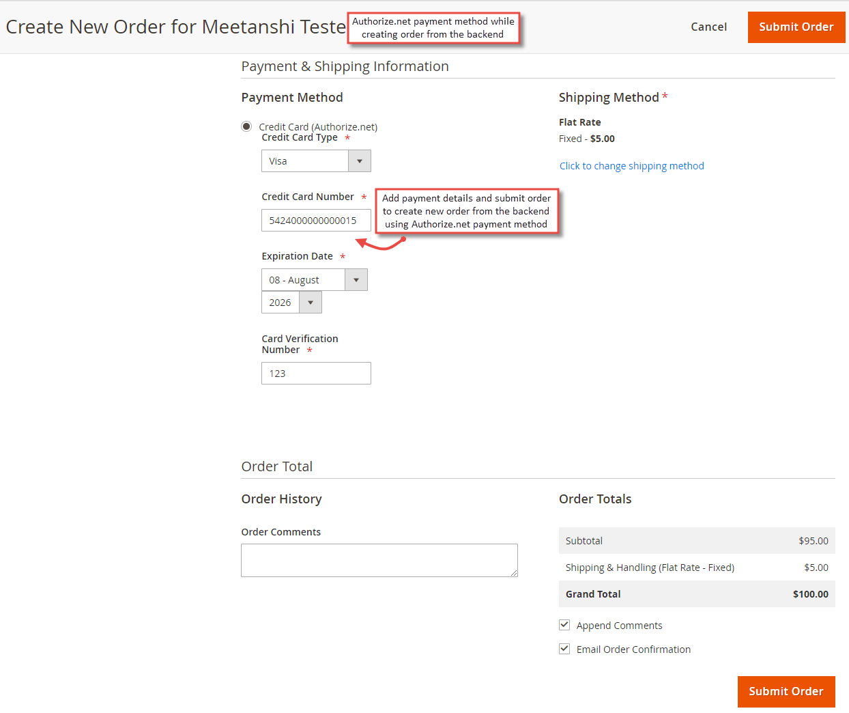849x713 pixels.
Task: Click the top Submit Order button
Action: click(x=796, y=27)
